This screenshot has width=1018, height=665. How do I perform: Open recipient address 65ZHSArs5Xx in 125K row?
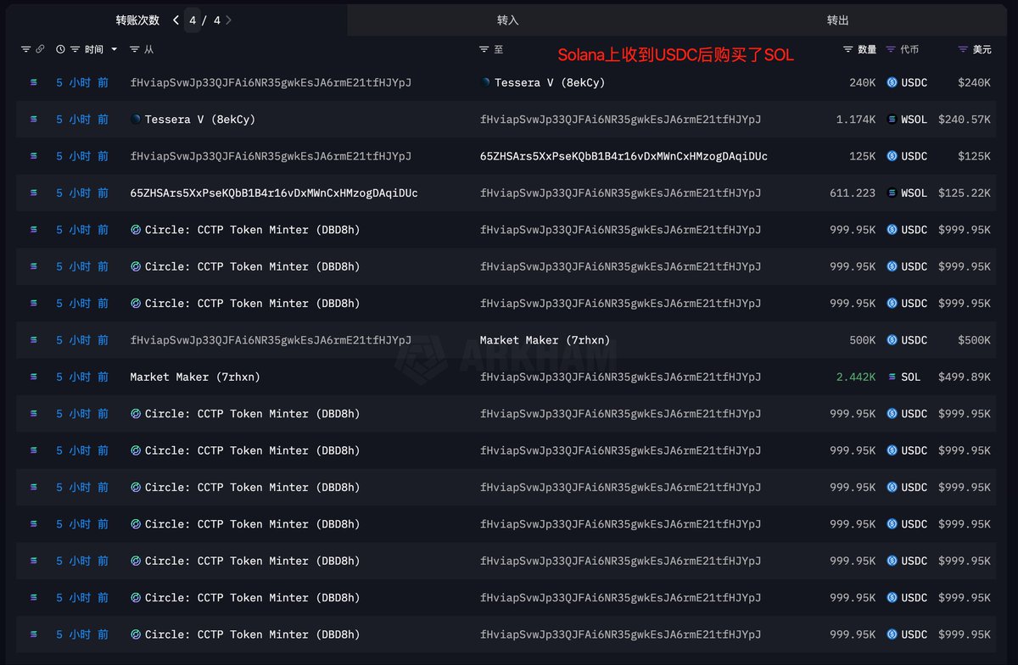[624, 156]
